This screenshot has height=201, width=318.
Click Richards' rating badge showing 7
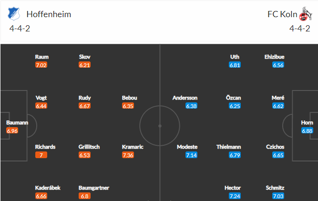[x=41, y=155]
